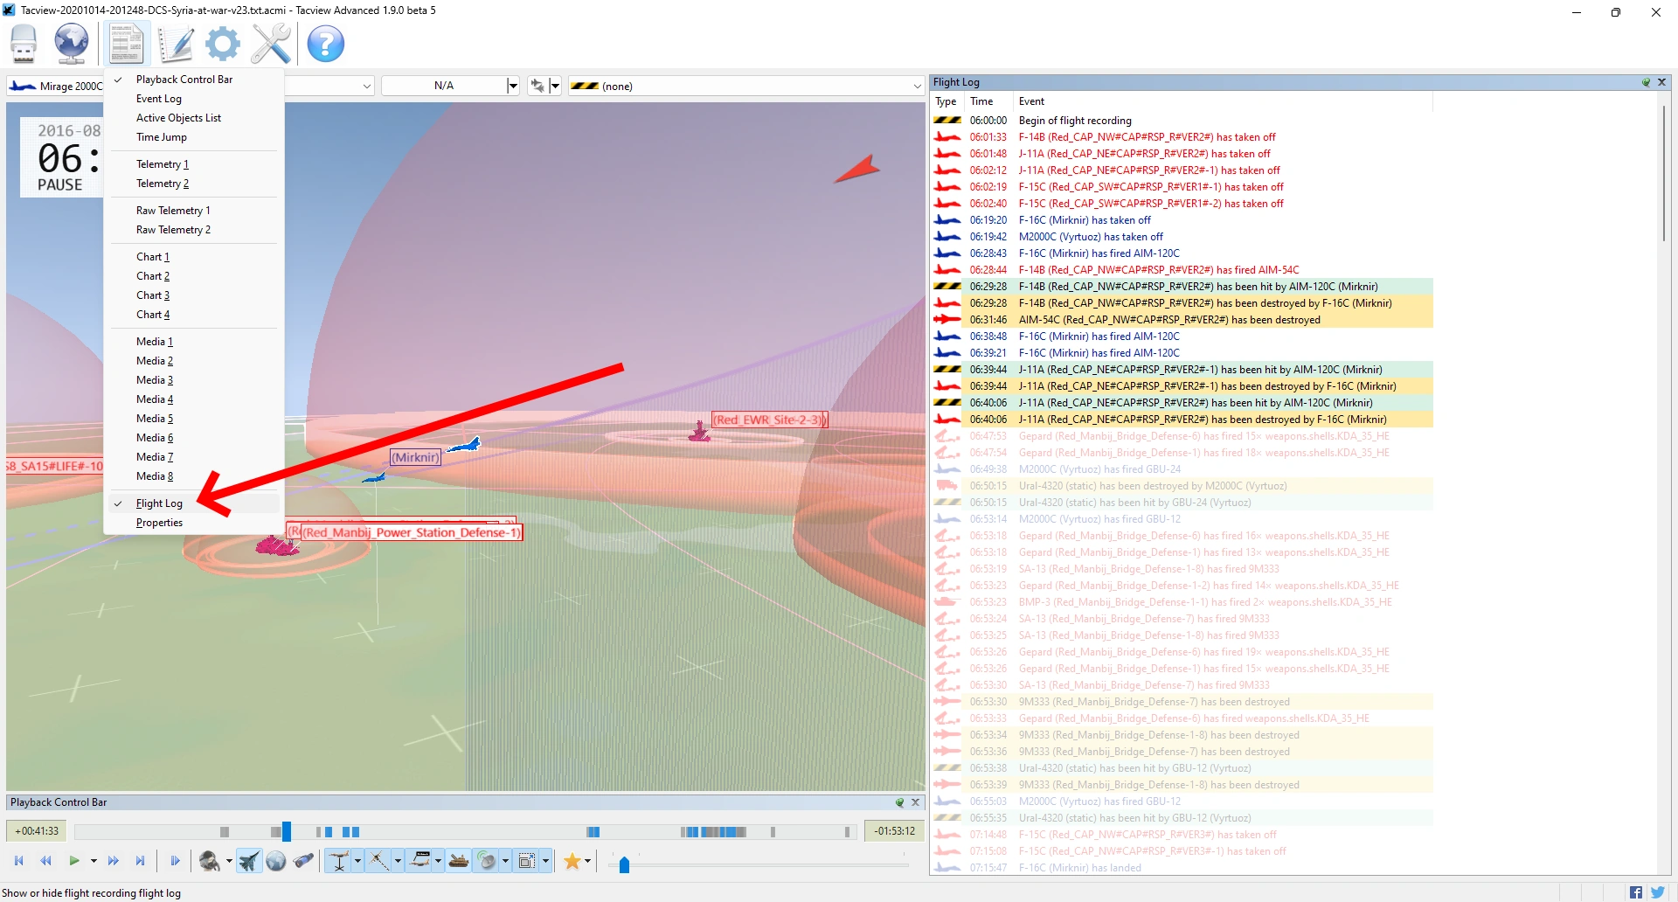The height and width of the screenshot is (902, 1678).
Task: Select log row M2000C (Vyrtuoz) has taken off
Action: (1182, 237)
